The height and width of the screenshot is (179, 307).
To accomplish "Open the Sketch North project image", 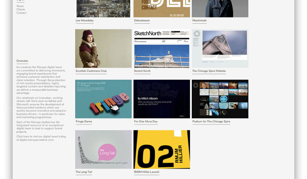I will pyautogui.click(x=162, y=48).
